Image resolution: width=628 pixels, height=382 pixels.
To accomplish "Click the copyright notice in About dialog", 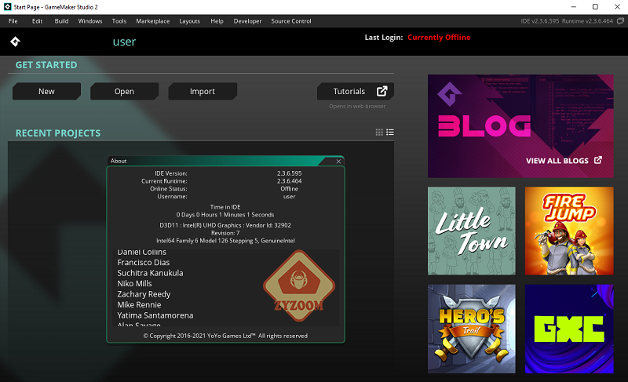I will (x=225, y=336).
